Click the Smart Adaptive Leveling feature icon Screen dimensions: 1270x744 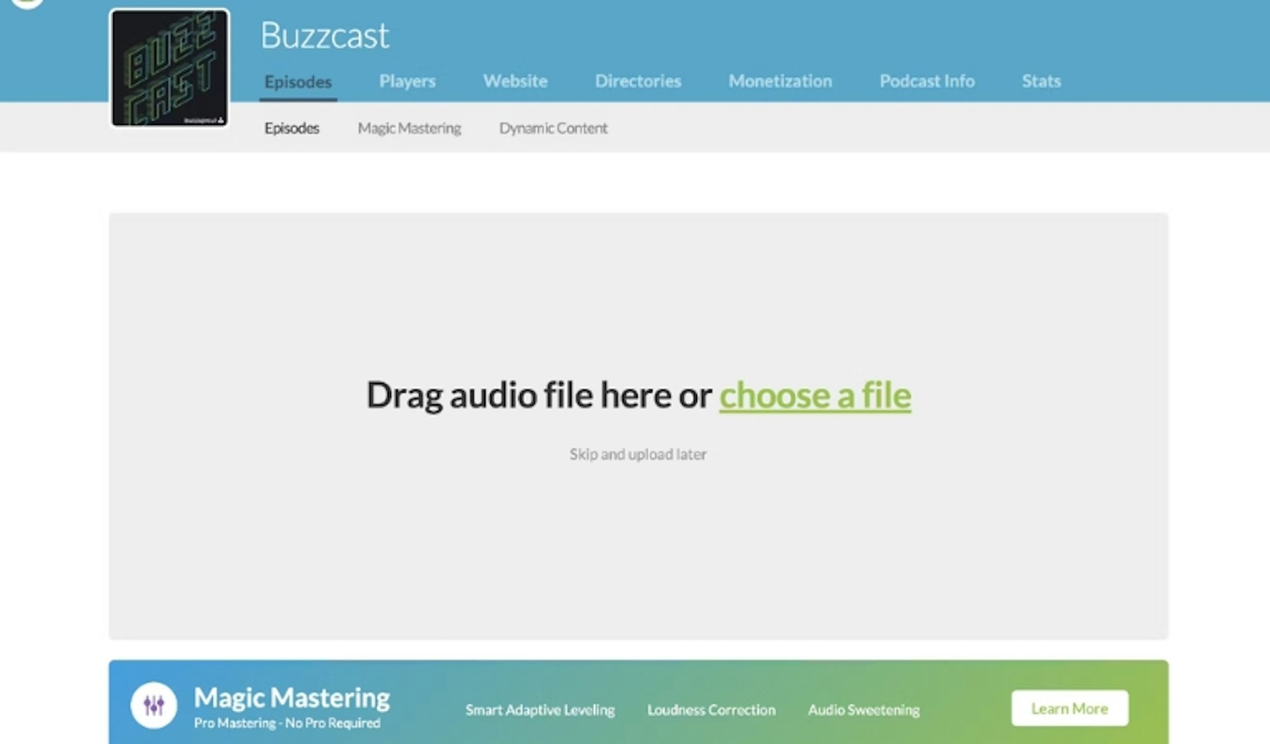point(538,708)
